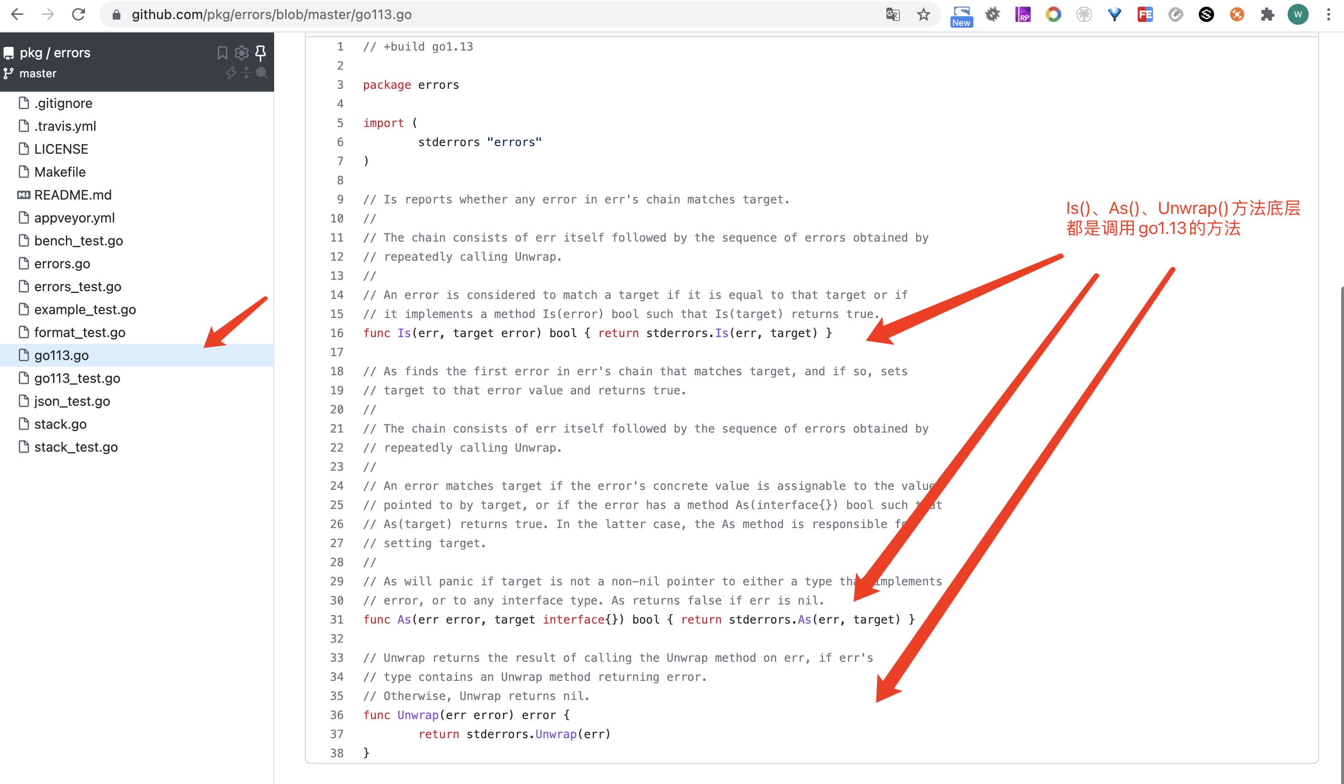Click go113_test.go file entry
Viewport: 1344px width, 784px height.
click(77, 378)
